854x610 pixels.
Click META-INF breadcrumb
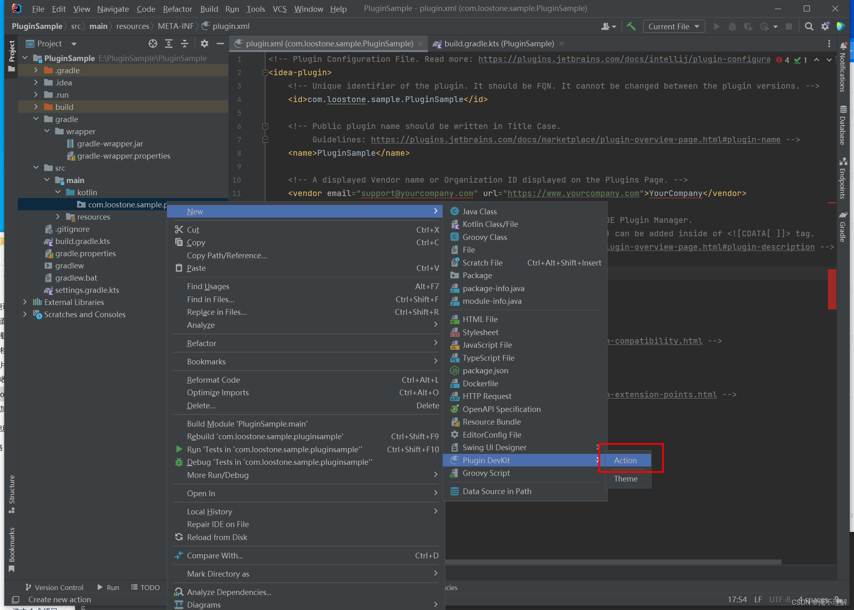(176, 26)
